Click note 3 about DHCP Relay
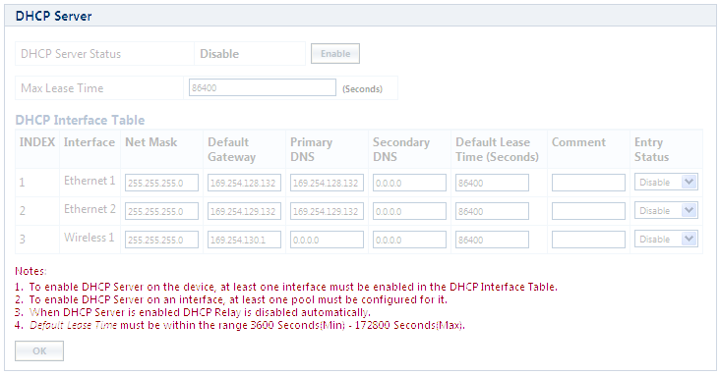720x375 pixels. (193, 312)
